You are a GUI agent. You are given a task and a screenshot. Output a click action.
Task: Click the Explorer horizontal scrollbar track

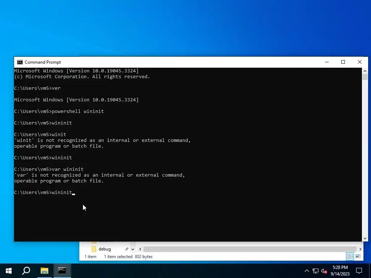pyautogui.click(x=250, y=249)
